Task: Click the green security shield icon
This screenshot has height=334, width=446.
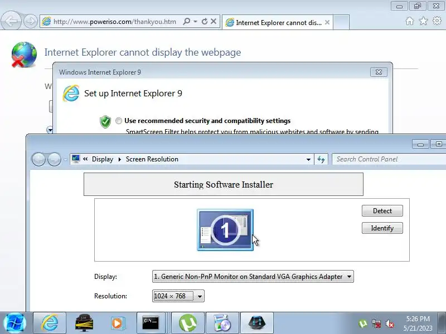Action: pos(105,121)
